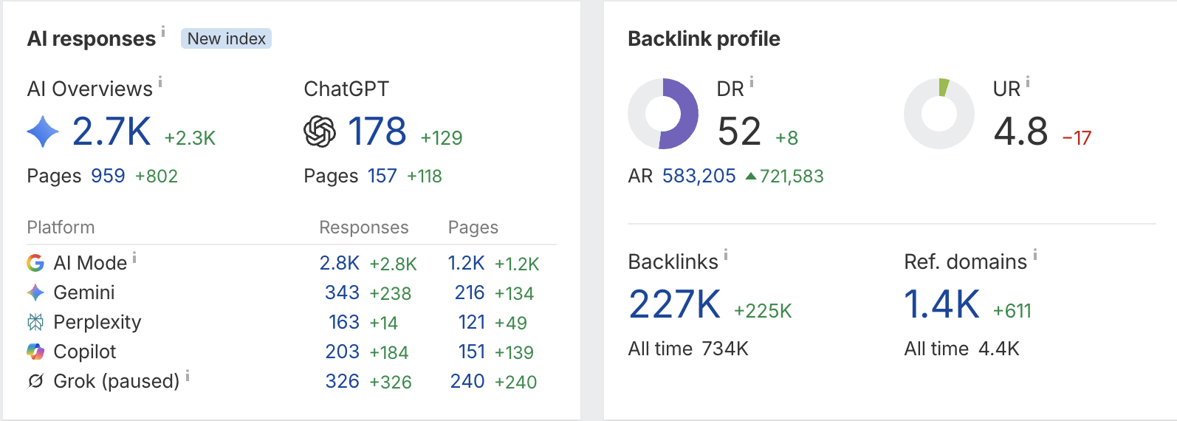Open info icon beside Grok (paused)

(x=188, y=375)
